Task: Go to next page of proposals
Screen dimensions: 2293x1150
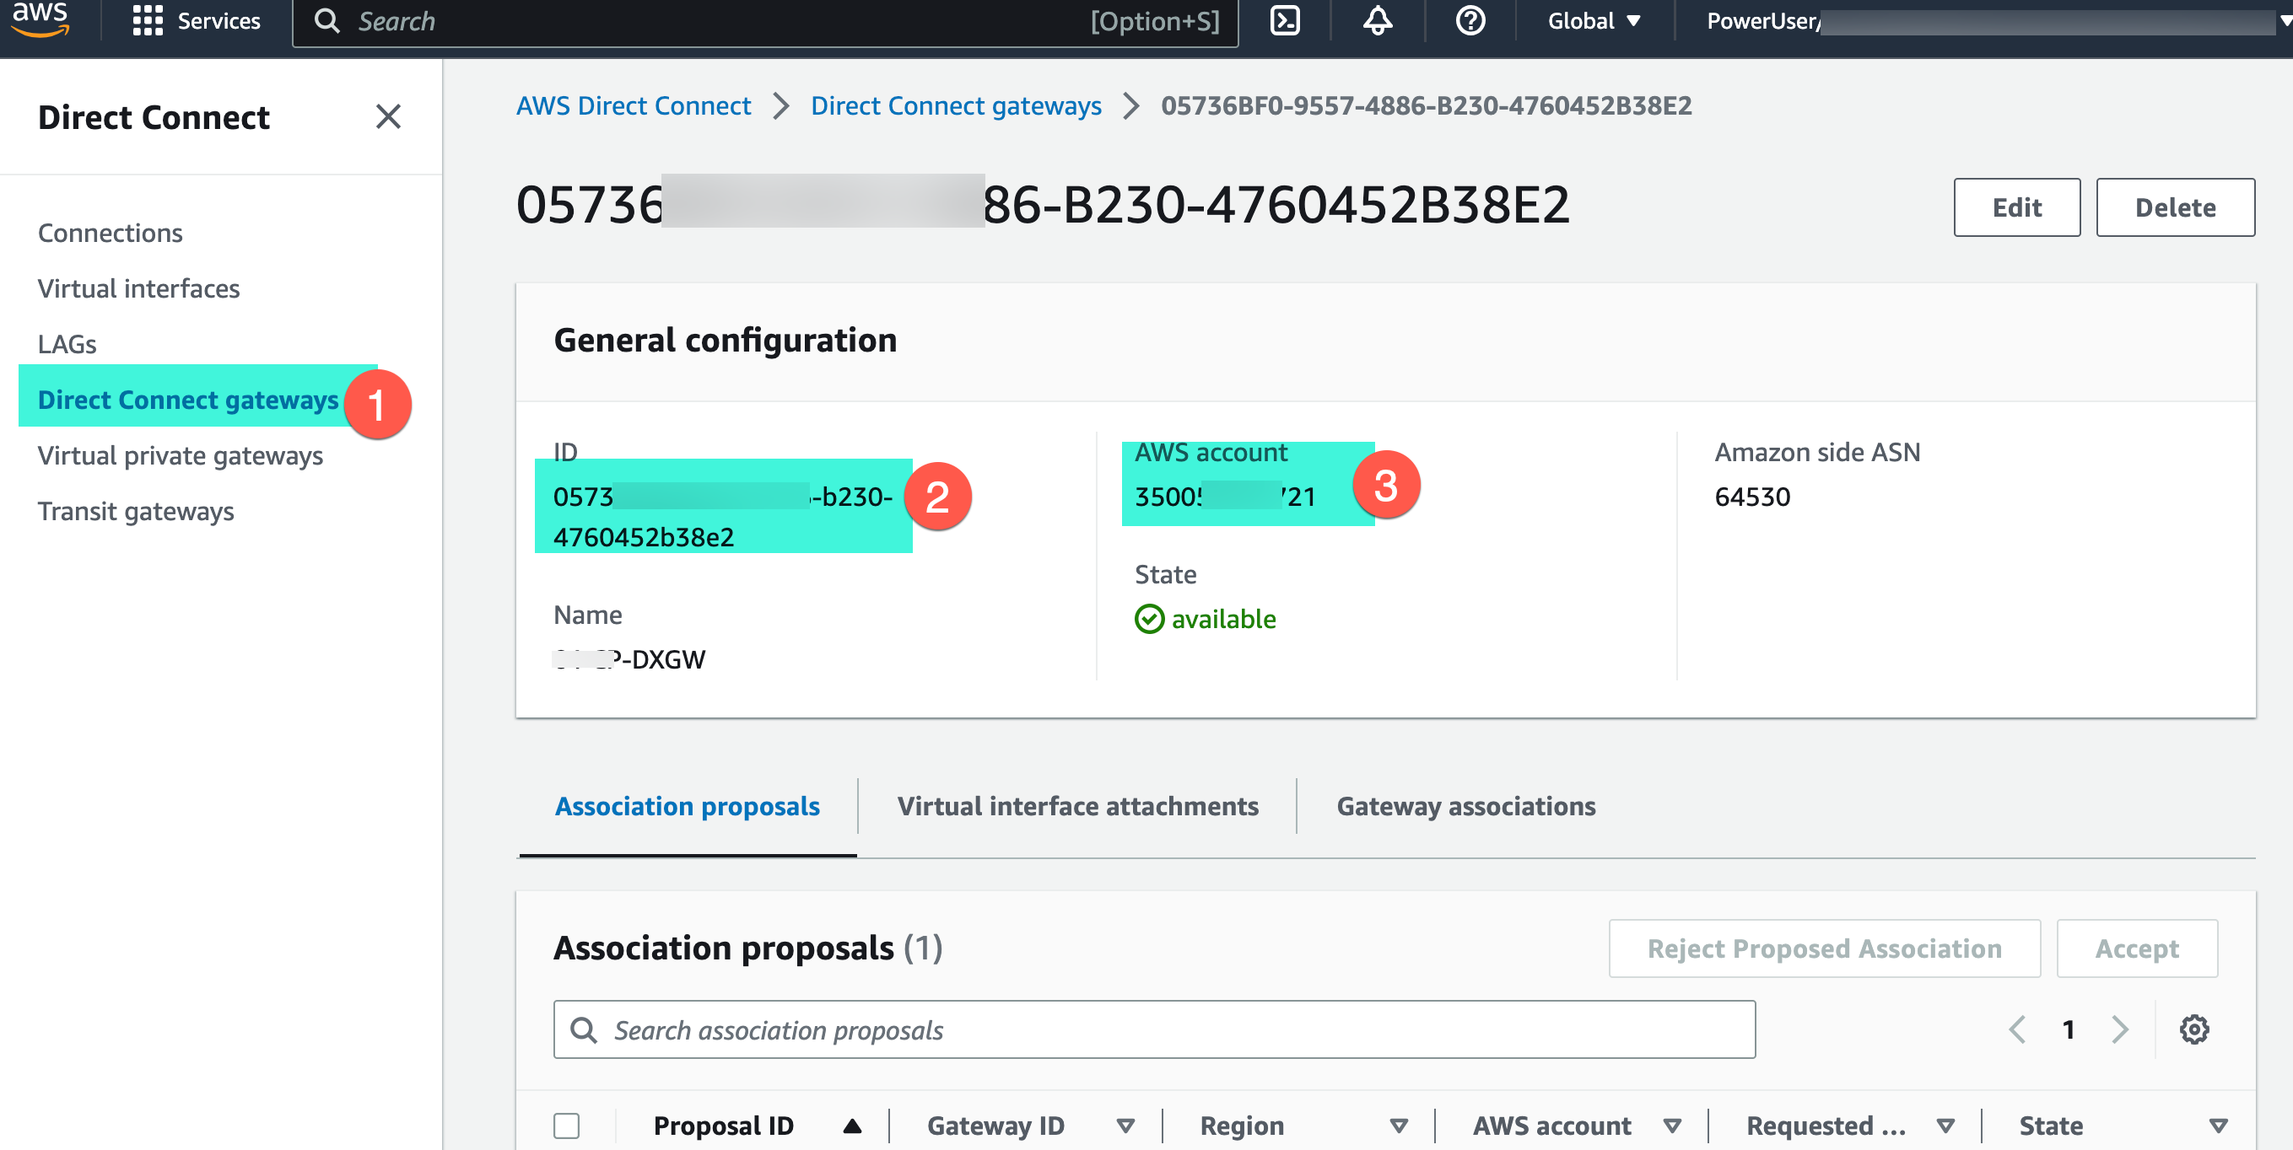Action: pyautogui.click(x=2120, y=1029)
